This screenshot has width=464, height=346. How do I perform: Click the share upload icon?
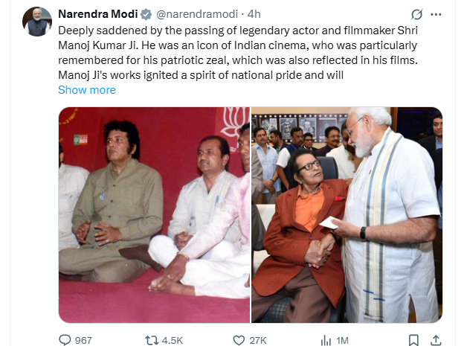pyautogui.click(x=436, y=340)
